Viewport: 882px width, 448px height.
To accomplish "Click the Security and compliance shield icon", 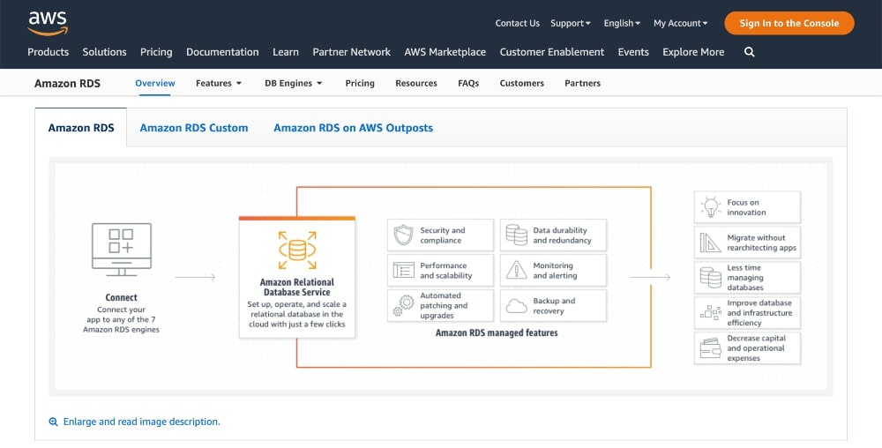I will tap(402, 235).
